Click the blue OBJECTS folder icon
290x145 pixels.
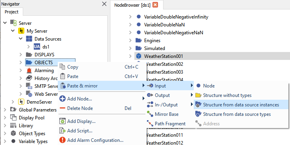29,62
